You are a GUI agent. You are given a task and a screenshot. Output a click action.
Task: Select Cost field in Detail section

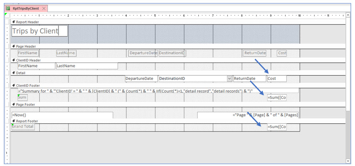point(277,79)
